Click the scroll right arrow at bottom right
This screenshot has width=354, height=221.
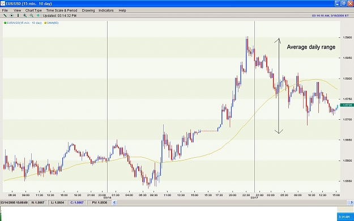coord(351,202)
